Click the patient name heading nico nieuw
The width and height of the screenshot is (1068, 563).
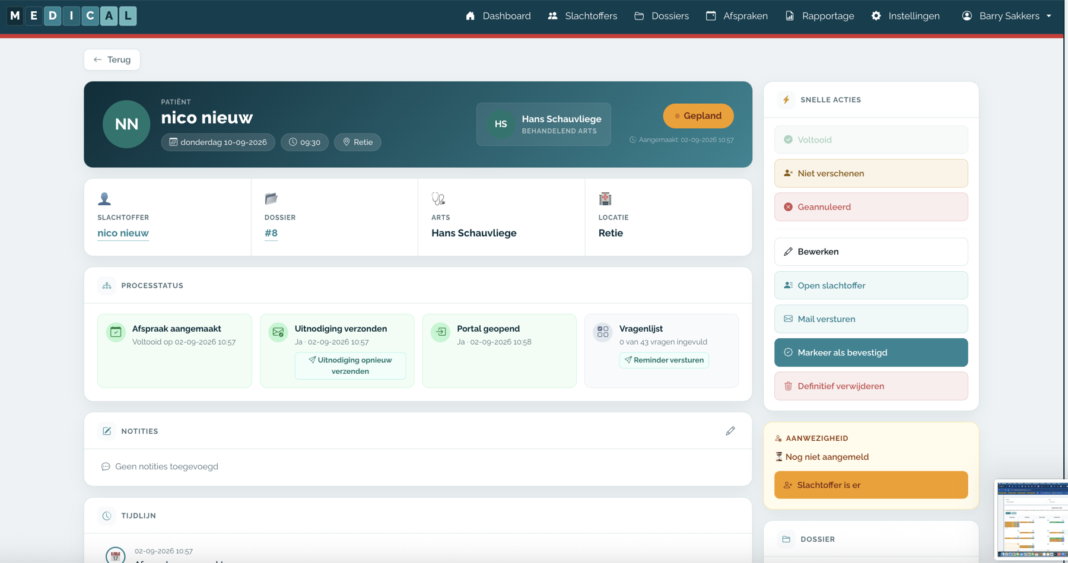[207, 117]
